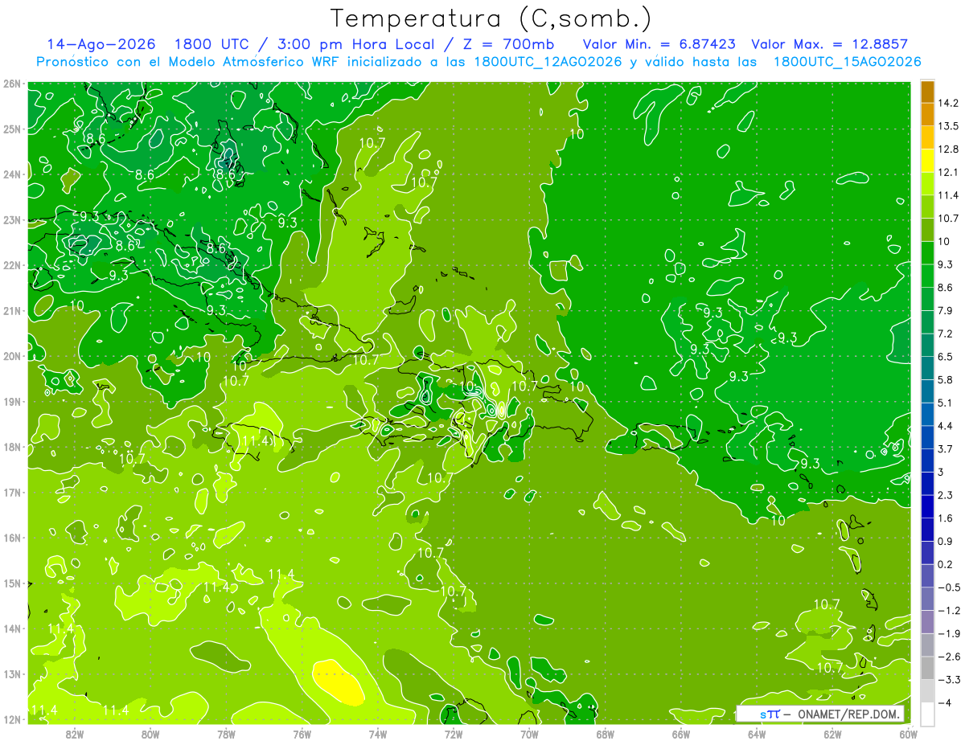Click the ONAMET/REP.DOM. logo box

(819, 714)
